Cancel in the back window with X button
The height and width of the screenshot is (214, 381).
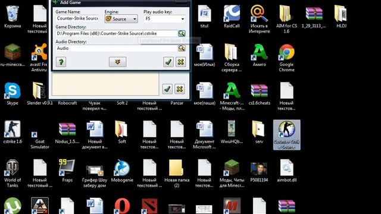click(180, 89)
